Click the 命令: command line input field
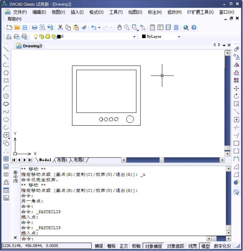The height and width of the screenshot is (251, 243). 114,239
